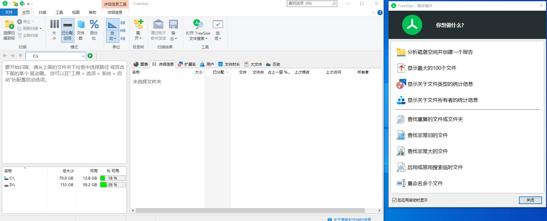Open the 用户 users tab
This screenshot has width=547, height=221.
click(x=207, y=64)
